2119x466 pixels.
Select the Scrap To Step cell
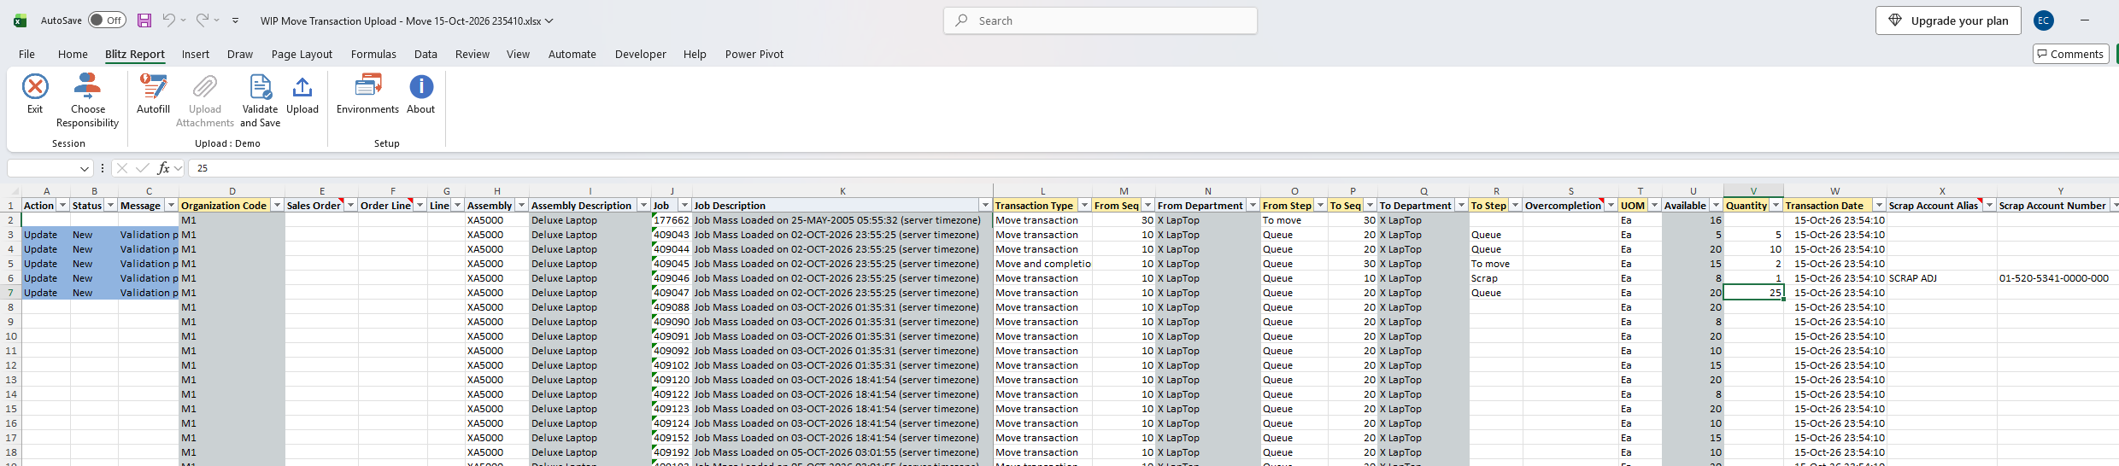1495,278
